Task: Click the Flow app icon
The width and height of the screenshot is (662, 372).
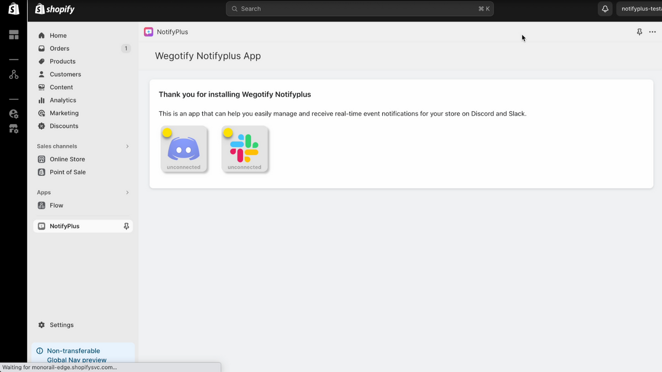Action: [41, 206]
